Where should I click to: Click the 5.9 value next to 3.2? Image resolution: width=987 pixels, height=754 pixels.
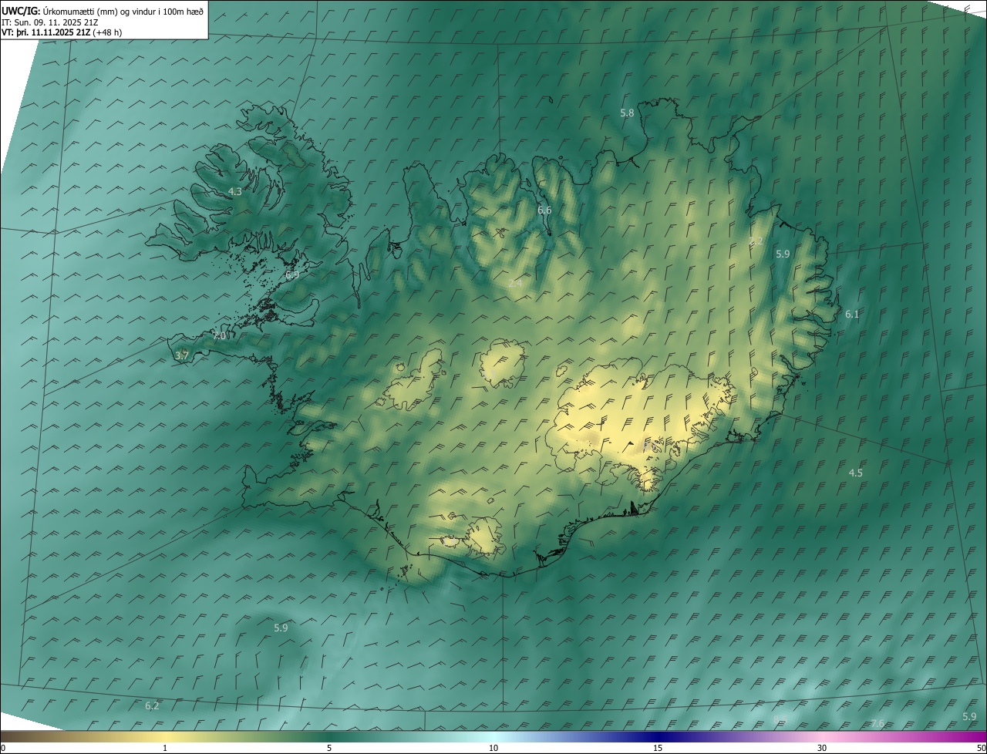(x=783, y=254)
